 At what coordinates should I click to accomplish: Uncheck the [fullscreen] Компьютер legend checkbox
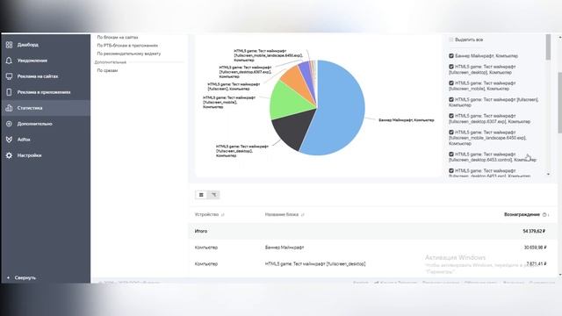[x=451, y=99]
